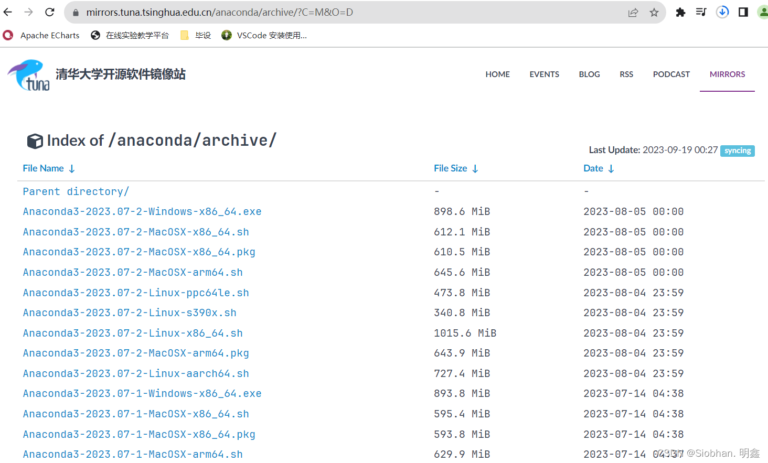This screenshot has height=463, width=768.
Task: Download Anaconda3-2023.07-2-Linux-ppc64le.sh
Action: click(x=136, y=293)
